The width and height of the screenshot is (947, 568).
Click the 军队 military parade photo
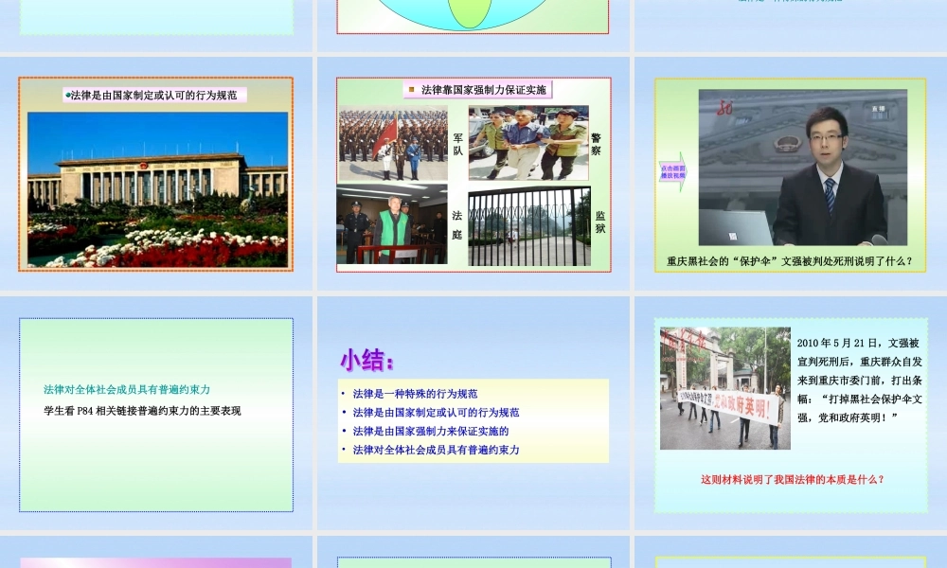393,143
